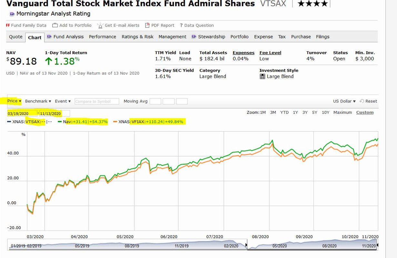397x258 pixels.
Task: Click the end date field 11/13/2020
Action: (55, 113)
